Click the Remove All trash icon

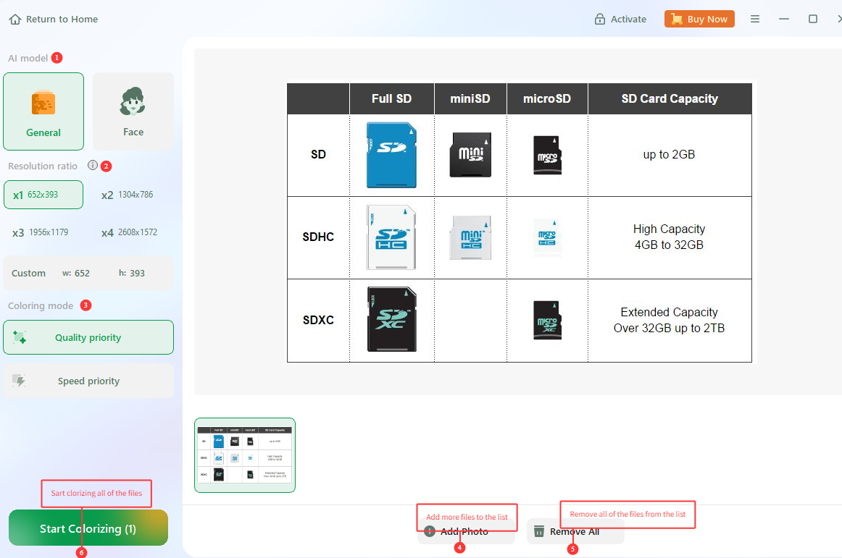[539, 531]
